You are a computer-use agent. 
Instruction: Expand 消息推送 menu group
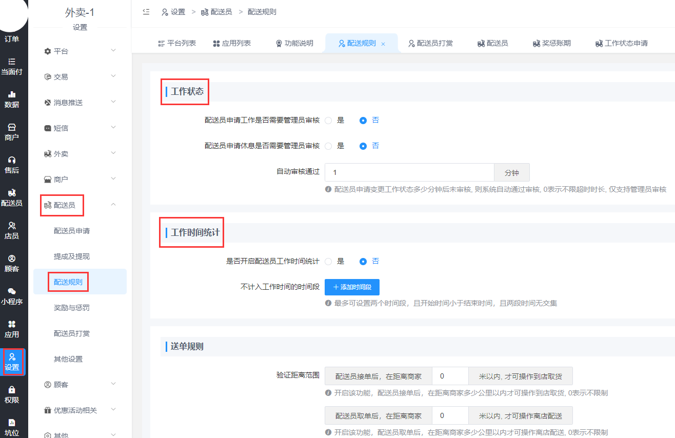click(x=80, y=102)
